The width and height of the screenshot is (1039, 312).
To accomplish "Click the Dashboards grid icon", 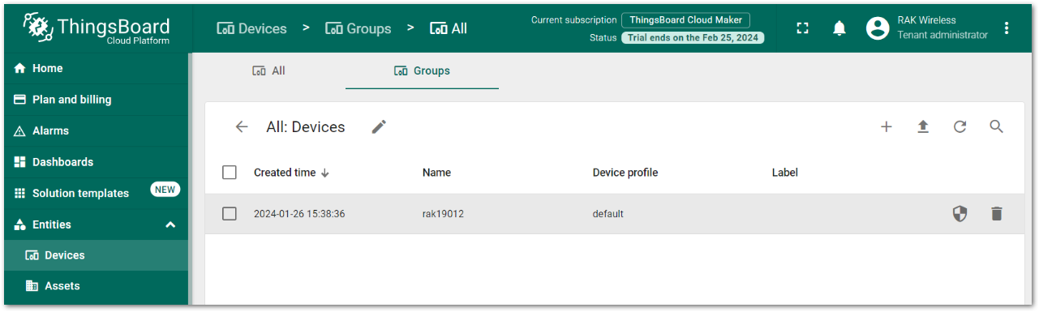I will [20, 162].
